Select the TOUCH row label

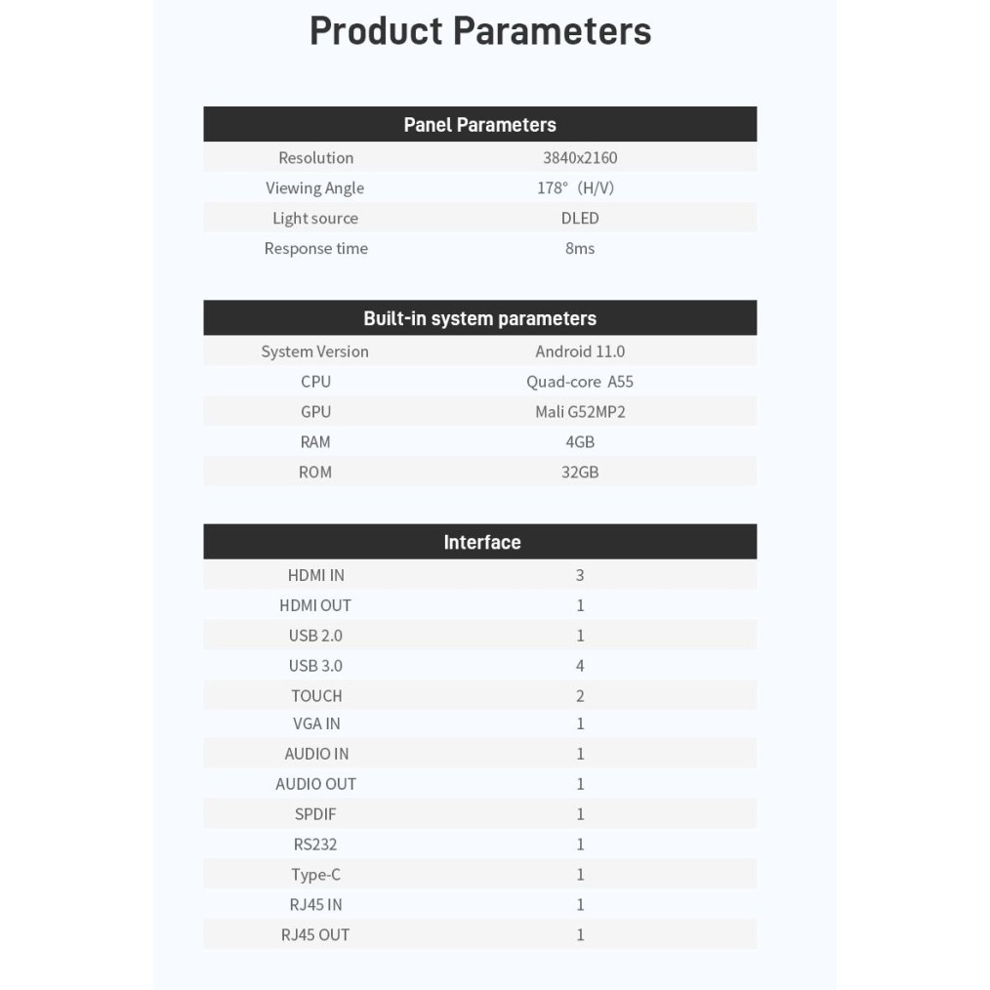[x=316, y=696]
